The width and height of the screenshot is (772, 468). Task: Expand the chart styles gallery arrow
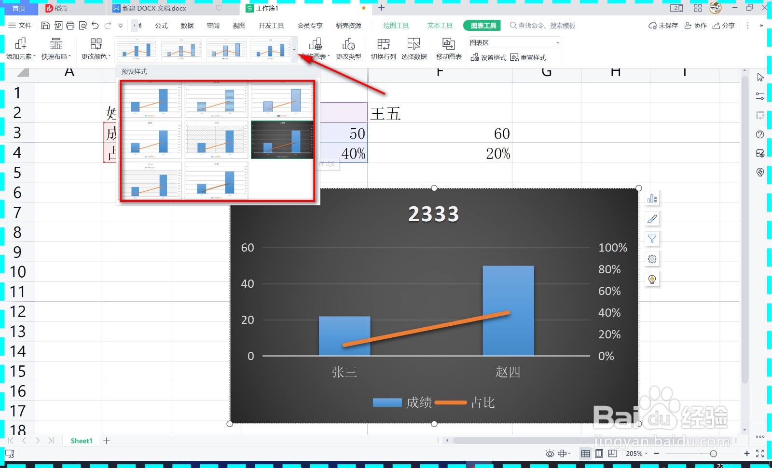click(x=294, y=50)
